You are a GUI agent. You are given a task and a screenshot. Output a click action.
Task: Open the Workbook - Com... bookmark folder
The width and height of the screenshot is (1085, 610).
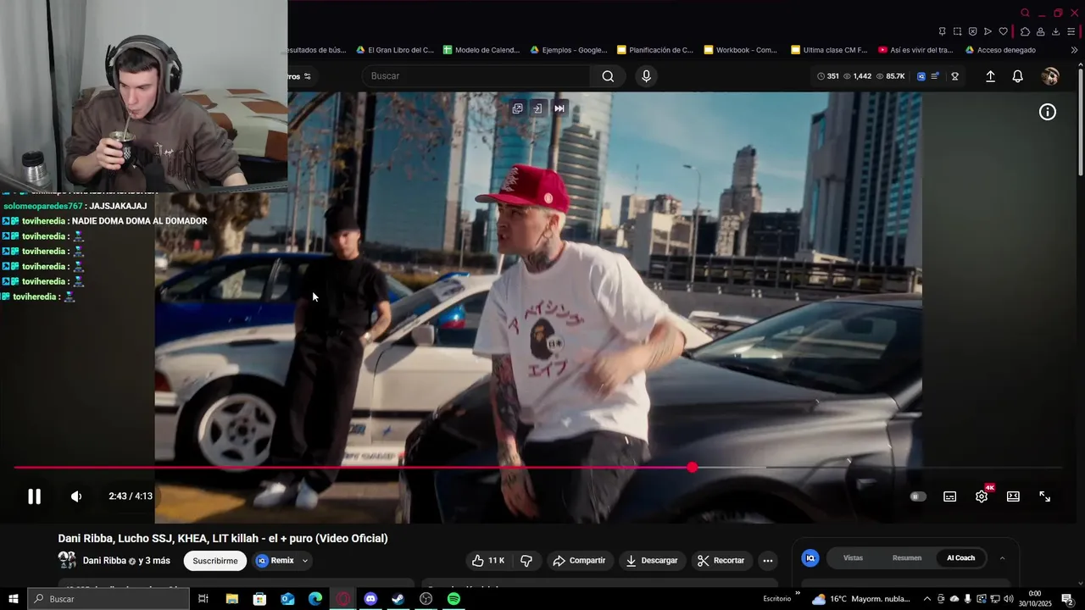pyautogui.click(x=741, y=50)
